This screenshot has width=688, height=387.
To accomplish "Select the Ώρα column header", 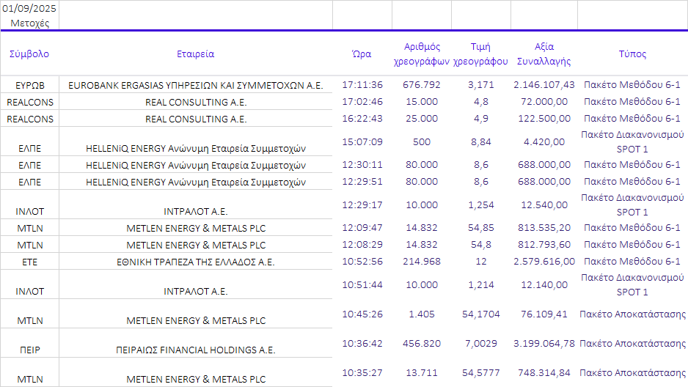I will coord(362,54).
